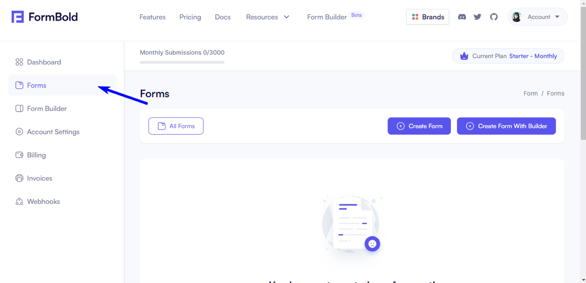Click Create Form With Builder button
The image size is (586, 283).
[x=506, y=126]
